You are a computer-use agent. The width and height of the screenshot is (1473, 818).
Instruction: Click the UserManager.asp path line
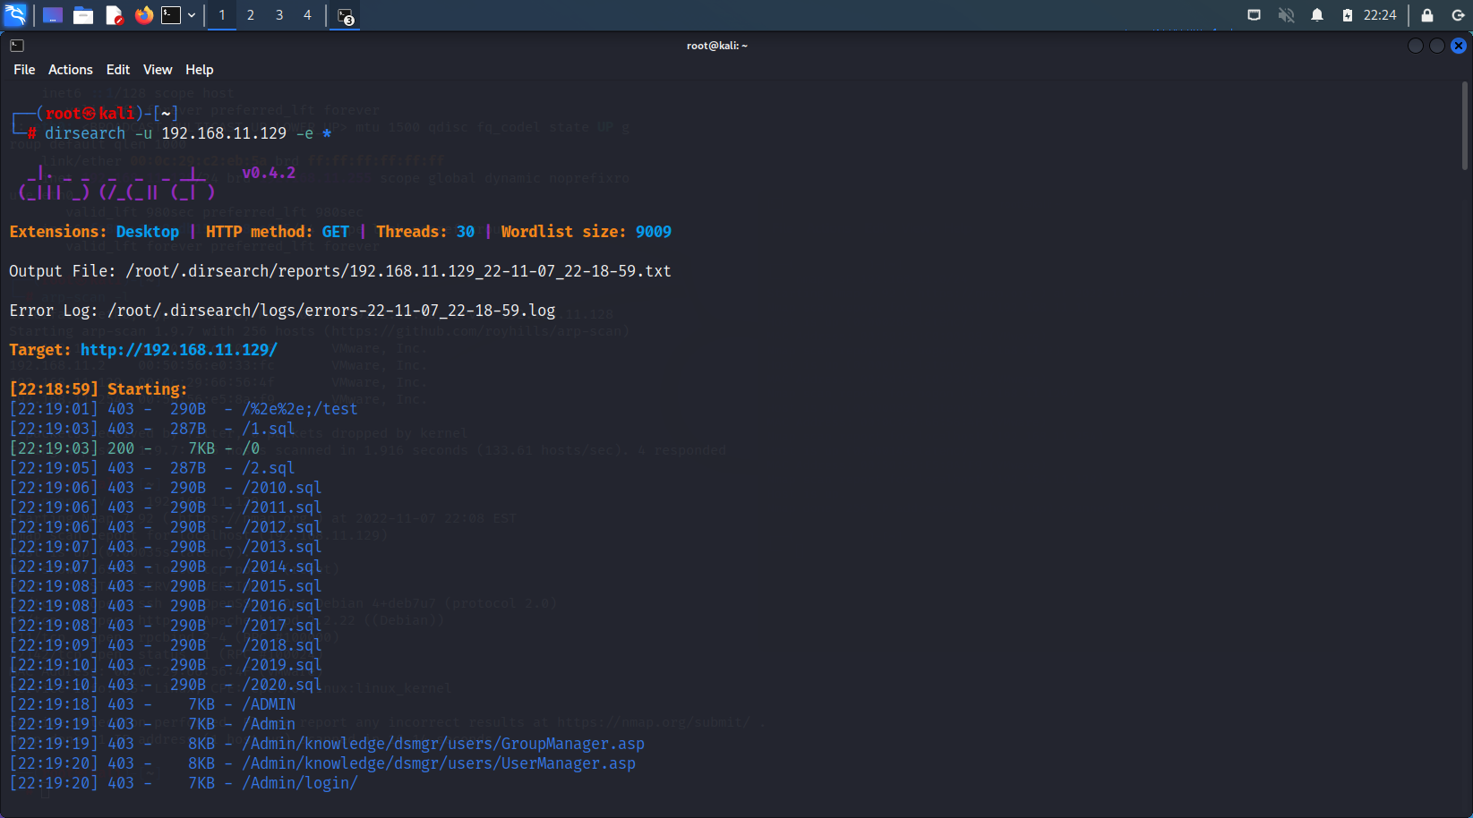point(322,763)
